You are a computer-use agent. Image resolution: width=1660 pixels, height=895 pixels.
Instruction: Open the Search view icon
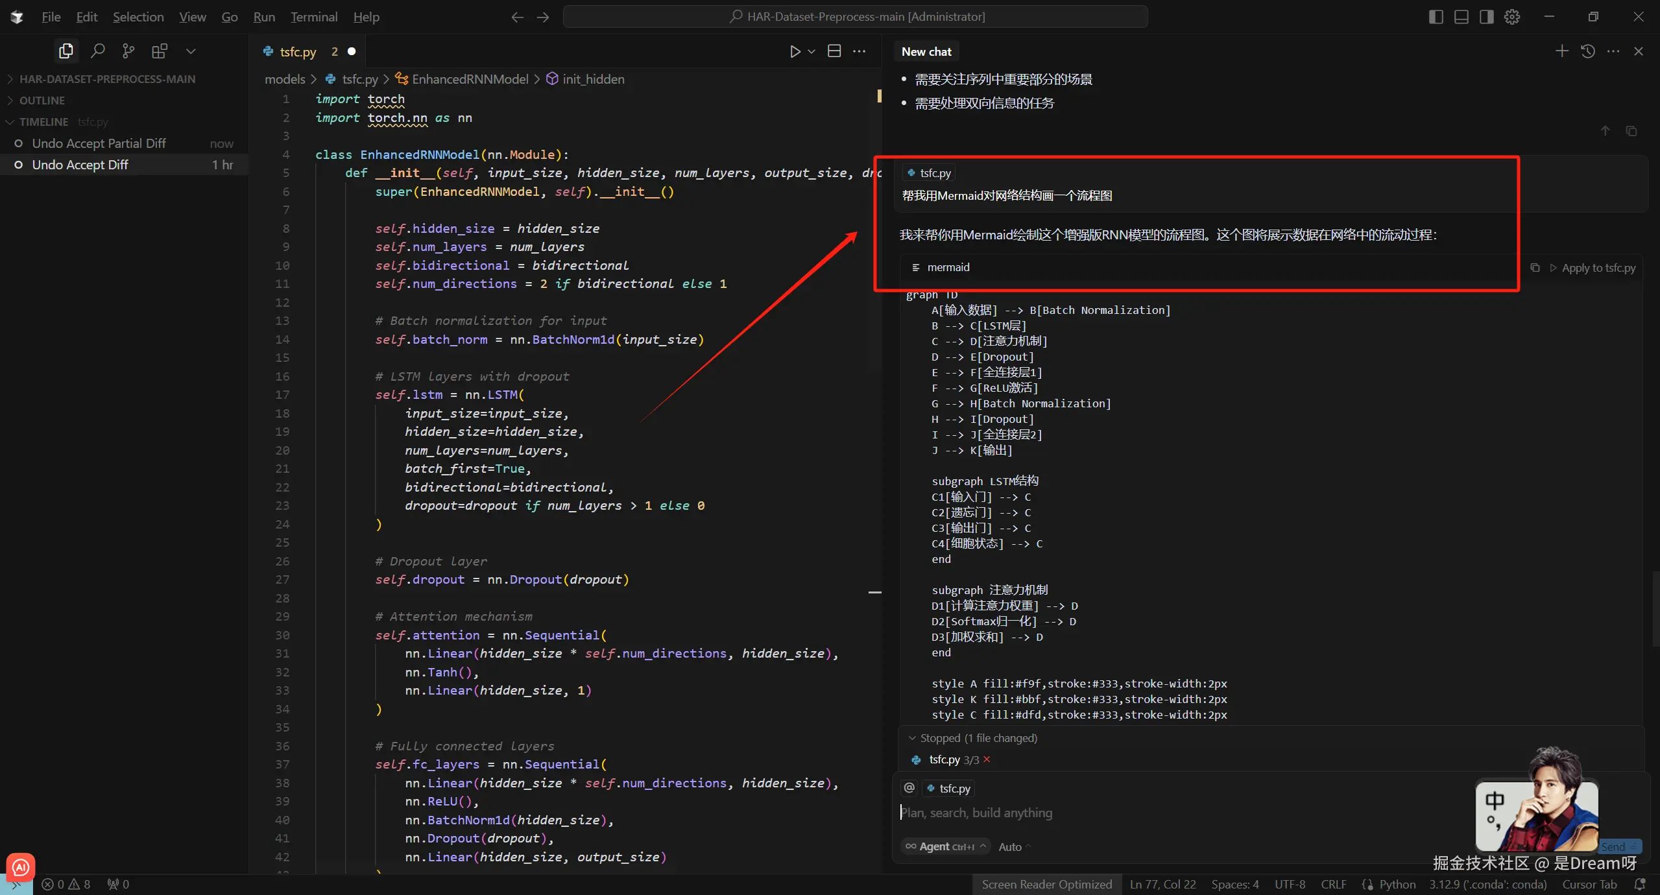click(97, 51)
